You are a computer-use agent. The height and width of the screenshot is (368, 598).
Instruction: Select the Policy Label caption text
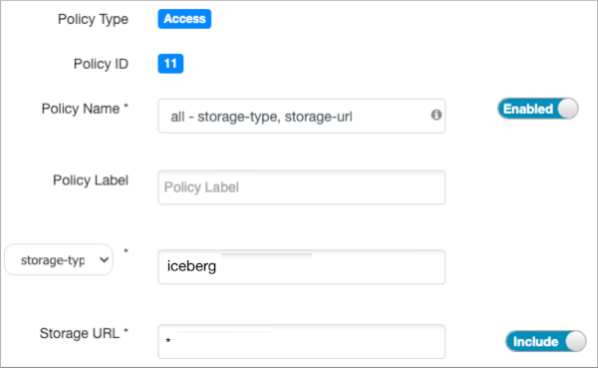tap(91, 181)
